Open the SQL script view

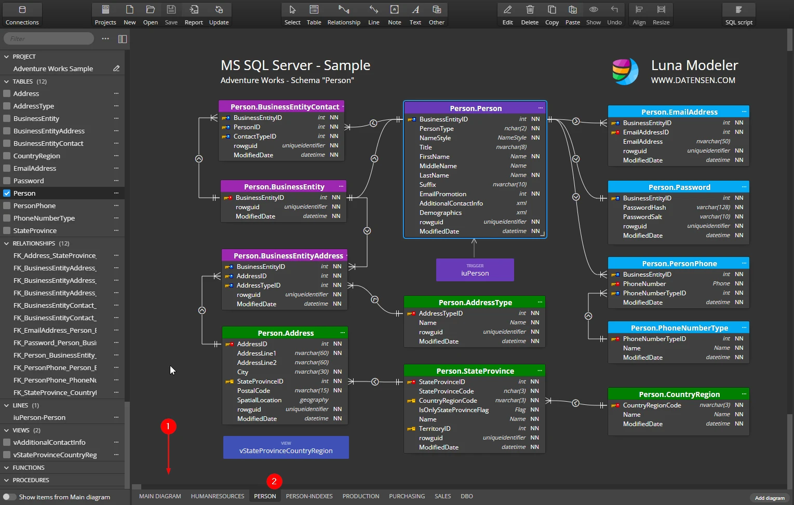(x=739, y=15)
